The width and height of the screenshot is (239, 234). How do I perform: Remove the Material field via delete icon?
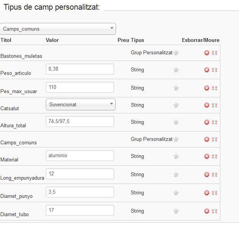(207, 156)
